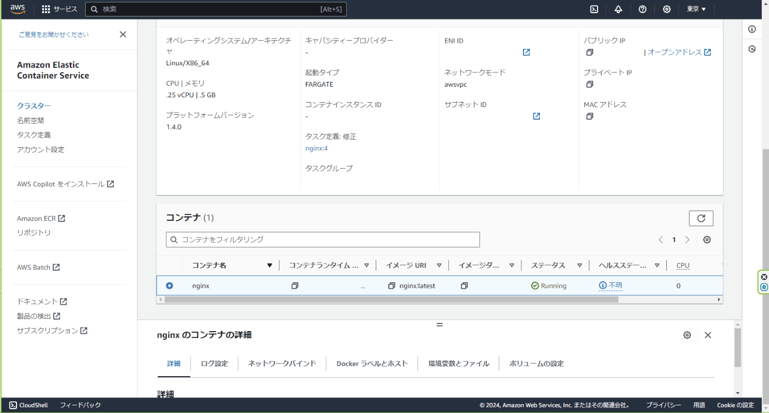
Task: Open the AWS Batch link
Action: (x=38, y=267)
